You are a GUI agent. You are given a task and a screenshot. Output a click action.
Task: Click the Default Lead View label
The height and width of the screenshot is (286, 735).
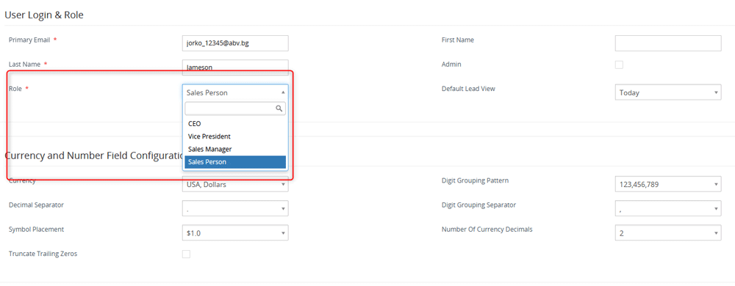(468, 89)
